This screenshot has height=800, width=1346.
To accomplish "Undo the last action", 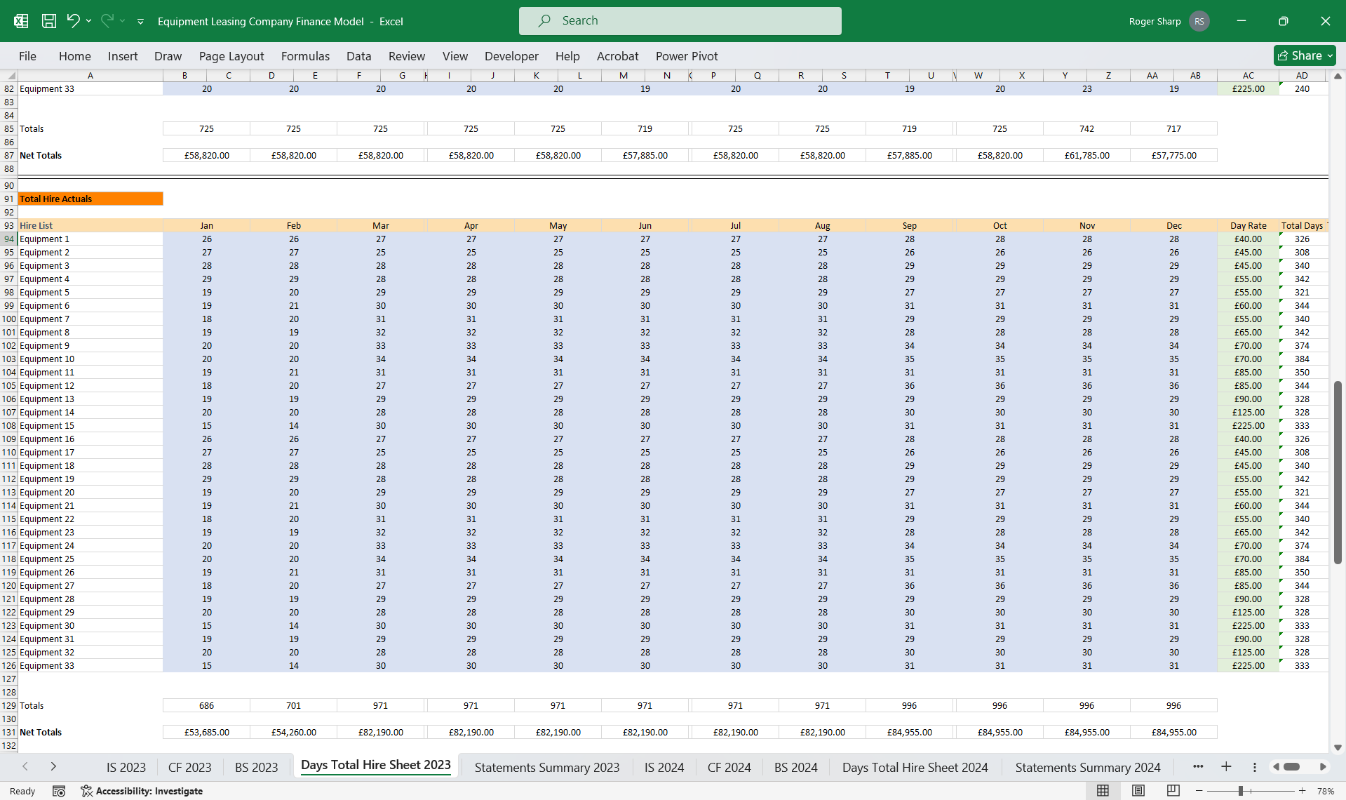I will click(73, 21).
